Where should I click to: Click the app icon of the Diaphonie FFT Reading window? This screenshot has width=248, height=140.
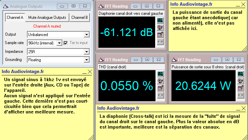pyautogui.click(x=101, y=6)
